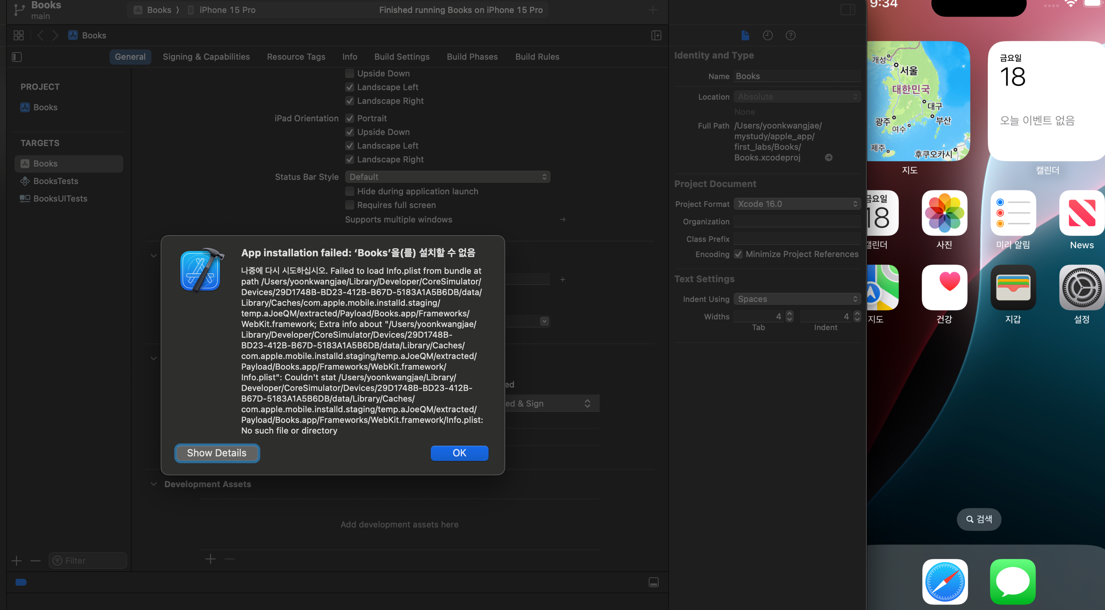The width and height of the screenshot is (1105, 610).
Task: Select iPhone 15 Pro run destination
Action: pos(222,10)
